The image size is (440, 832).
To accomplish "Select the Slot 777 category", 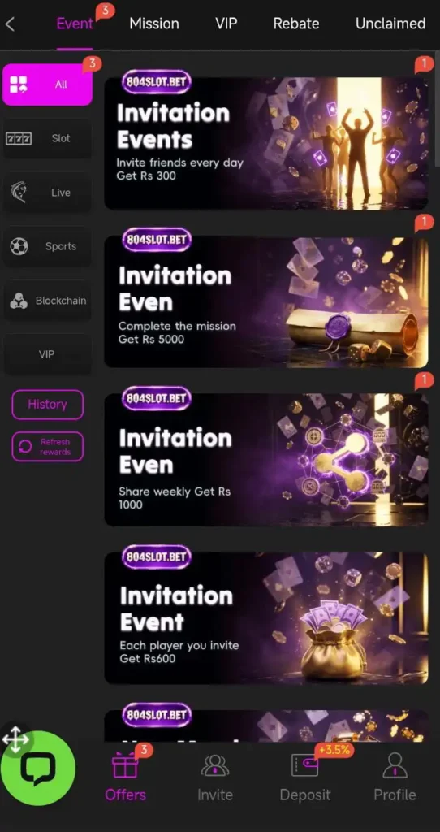I will [47, 138].
